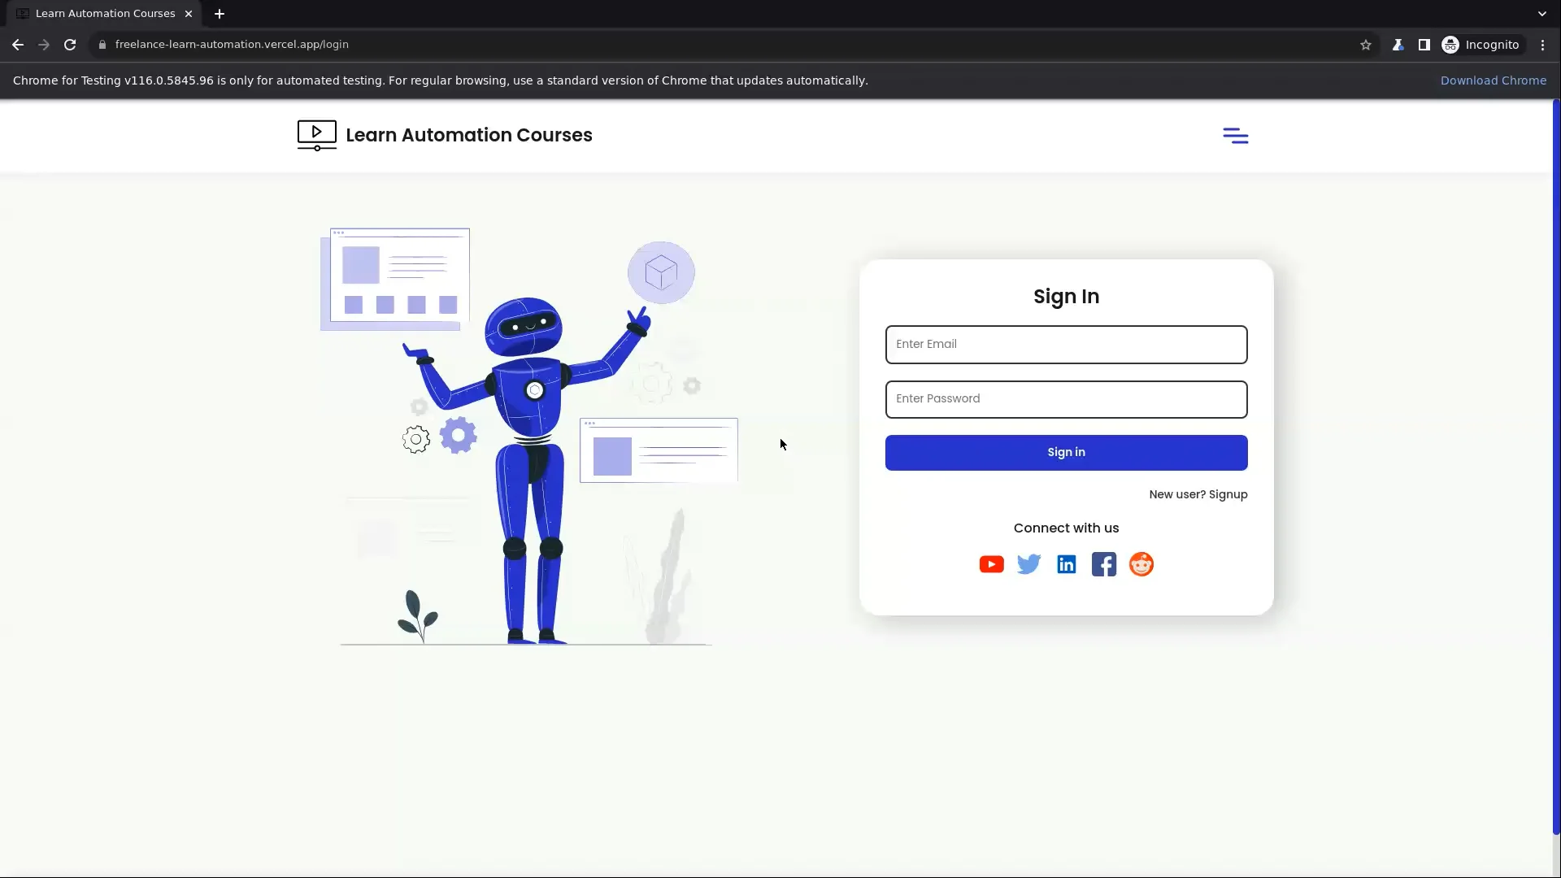This screenshot has width=1561, height=878.
Task: Open the Chrome Labs beaker icon
Action: [1398, 45]
